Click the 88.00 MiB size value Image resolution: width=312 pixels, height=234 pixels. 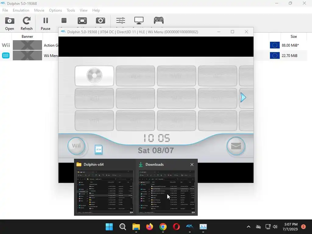pyautogui.click(x=290, y=45)
